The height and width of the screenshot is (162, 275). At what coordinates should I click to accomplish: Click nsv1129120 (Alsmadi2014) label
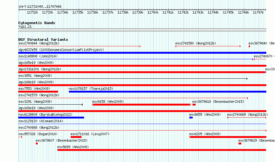(41, 121)
